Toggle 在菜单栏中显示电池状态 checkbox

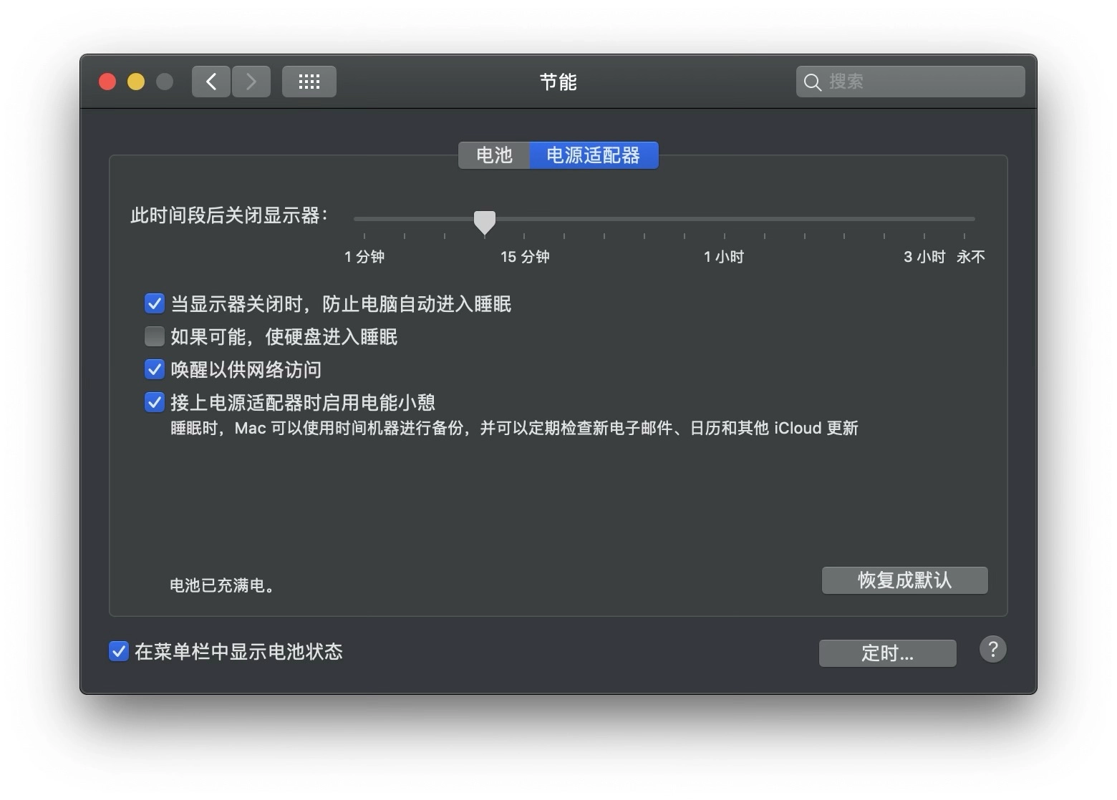point(119,651)
